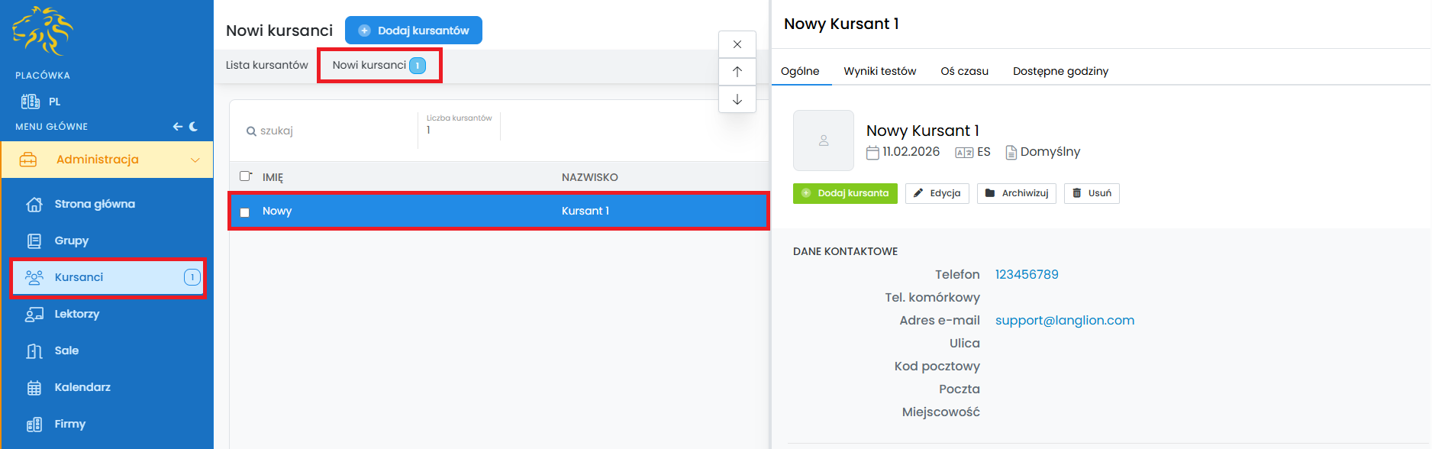Open Kalendarz in the sidebar

coord(82,387)
